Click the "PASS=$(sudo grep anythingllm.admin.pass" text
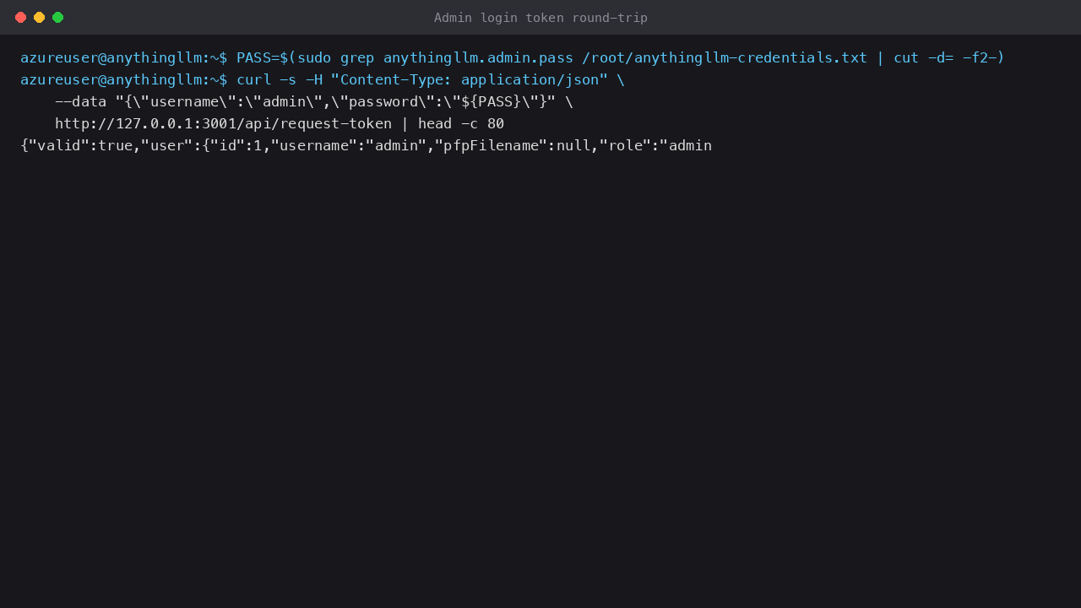Image resolution: width=1081 pixels, height=608 pixels. tap(405, 57)
